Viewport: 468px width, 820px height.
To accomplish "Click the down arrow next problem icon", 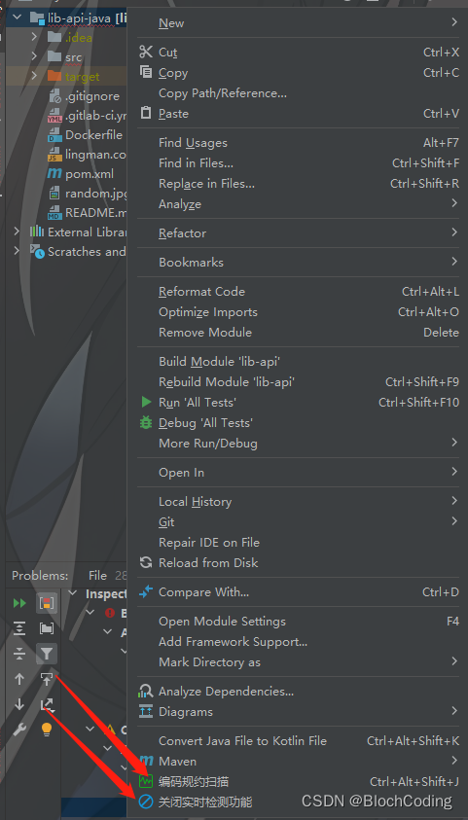I will 19,704.
